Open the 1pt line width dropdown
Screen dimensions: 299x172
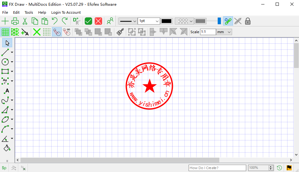pos(149,21)
